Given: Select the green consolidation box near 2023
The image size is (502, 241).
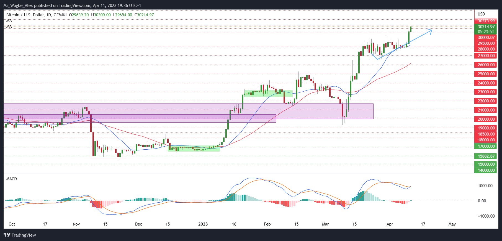Looking at the screenshot, I should pos(194,149).
